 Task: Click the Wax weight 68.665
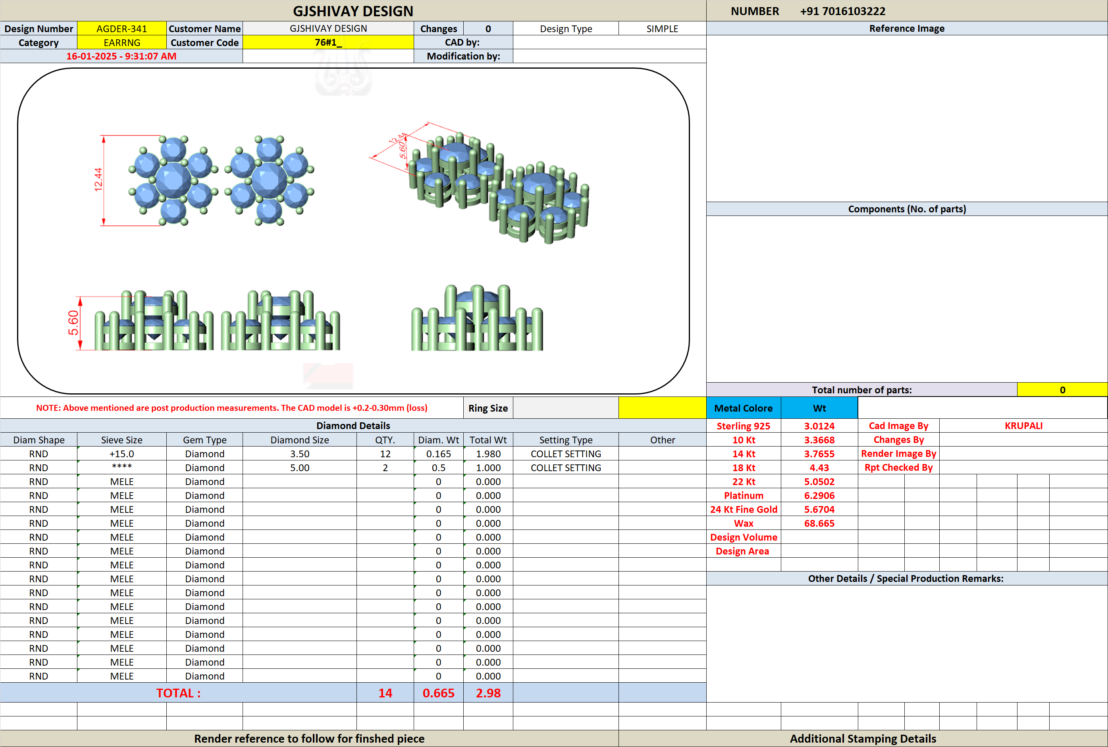(819, 523)
